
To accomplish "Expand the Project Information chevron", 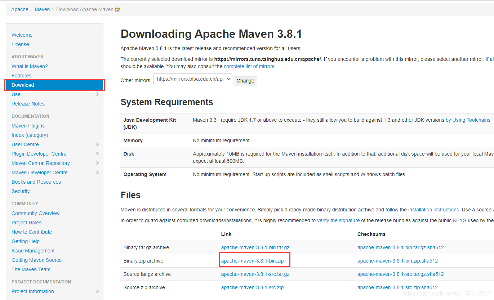I will tap(98, 291).
